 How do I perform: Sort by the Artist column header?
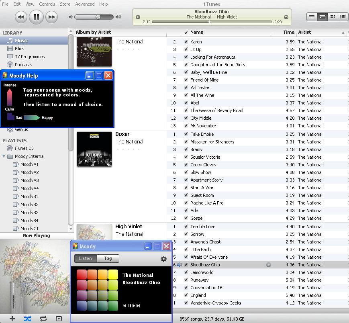[322, 32]
